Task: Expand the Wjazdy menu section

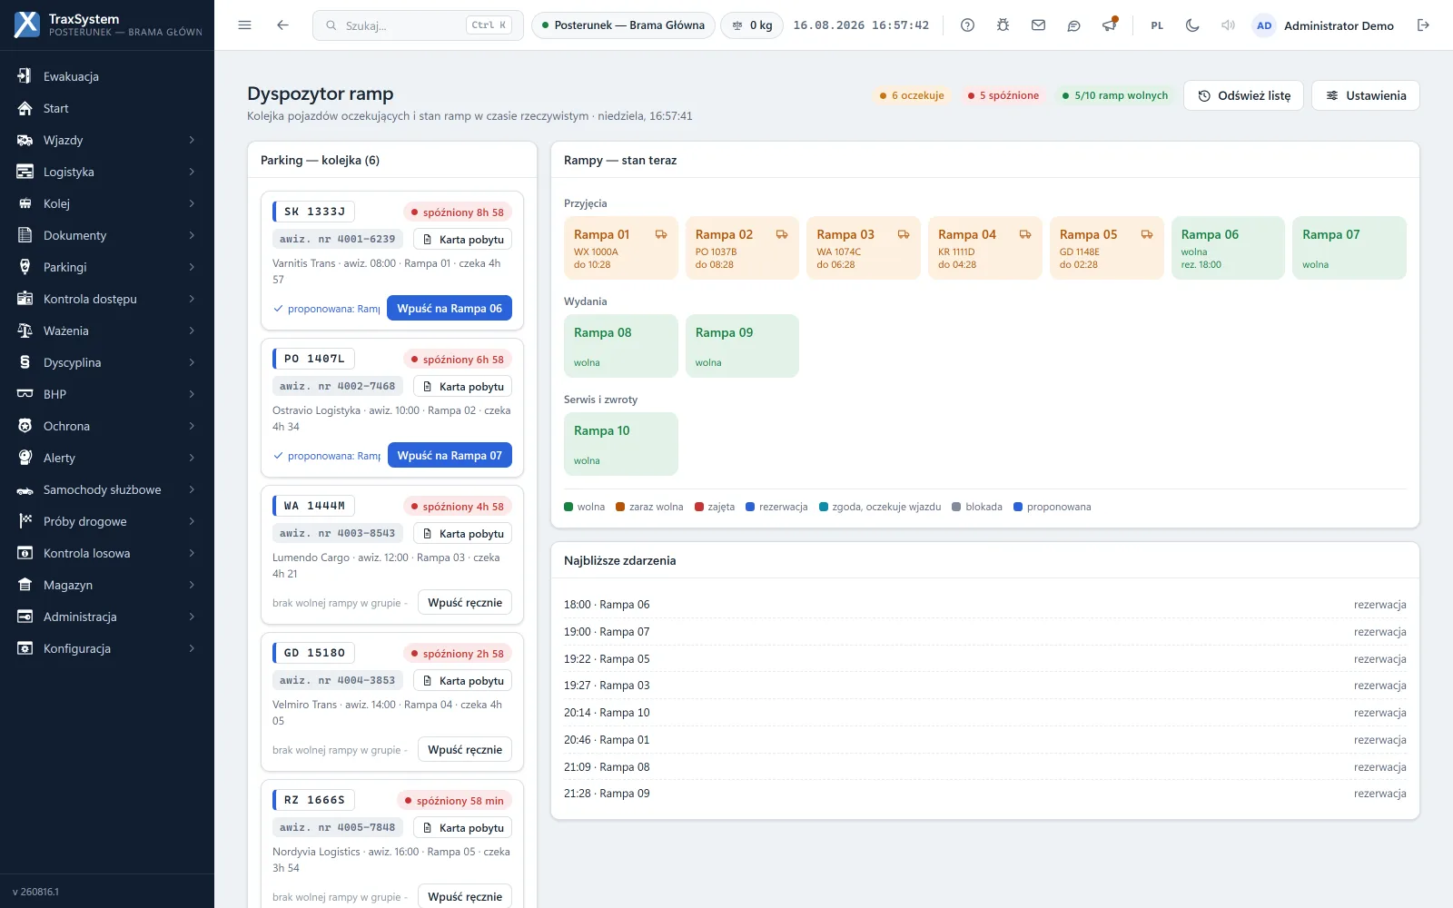Action: point(107,140)
